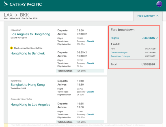The width and height of the screenshot is (166, 127).
Task: Click the LAX origin code
Action: 8,15
